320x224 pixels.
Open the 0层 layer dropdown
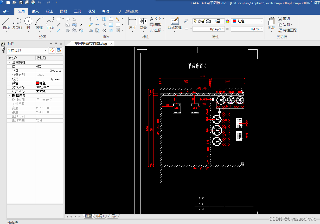[223, 21]
